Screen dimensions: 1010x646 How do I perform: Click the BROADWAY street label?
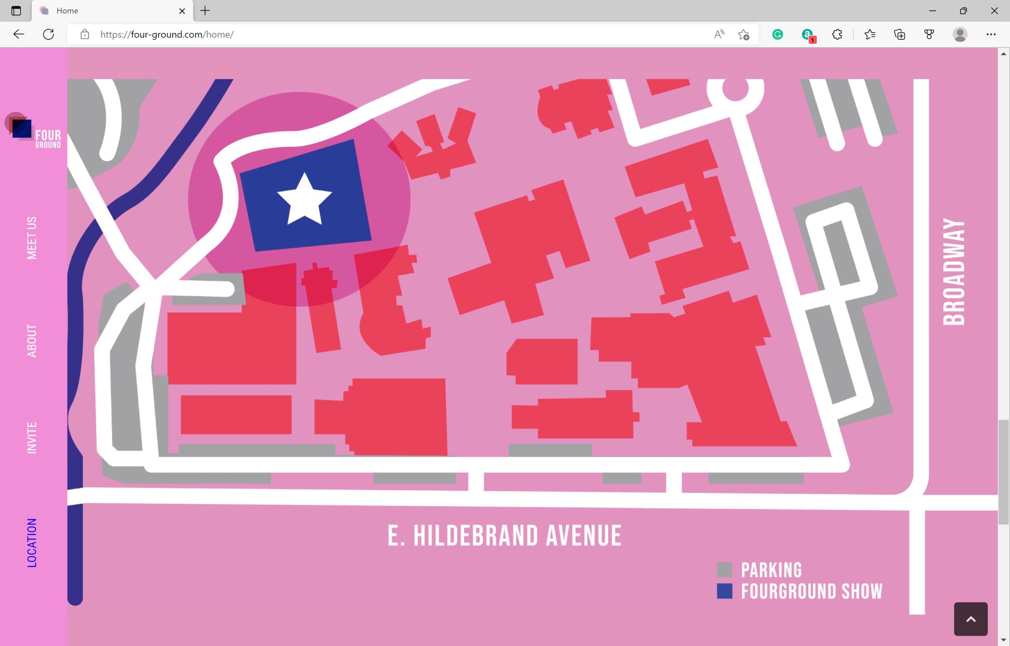[x=954, y=272]
